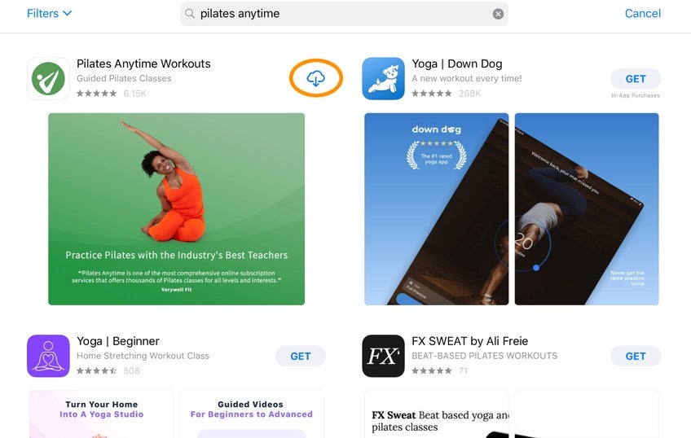Cancel the current search
This screenshot has height=438, width=691.
click(x=642, y=13)
